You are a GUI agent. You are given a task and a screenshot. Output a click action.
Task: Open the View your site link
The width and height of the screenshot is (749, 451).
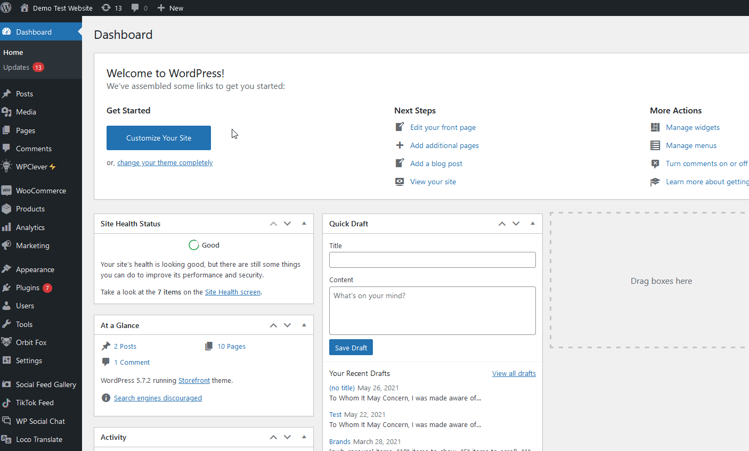point(433,182)
